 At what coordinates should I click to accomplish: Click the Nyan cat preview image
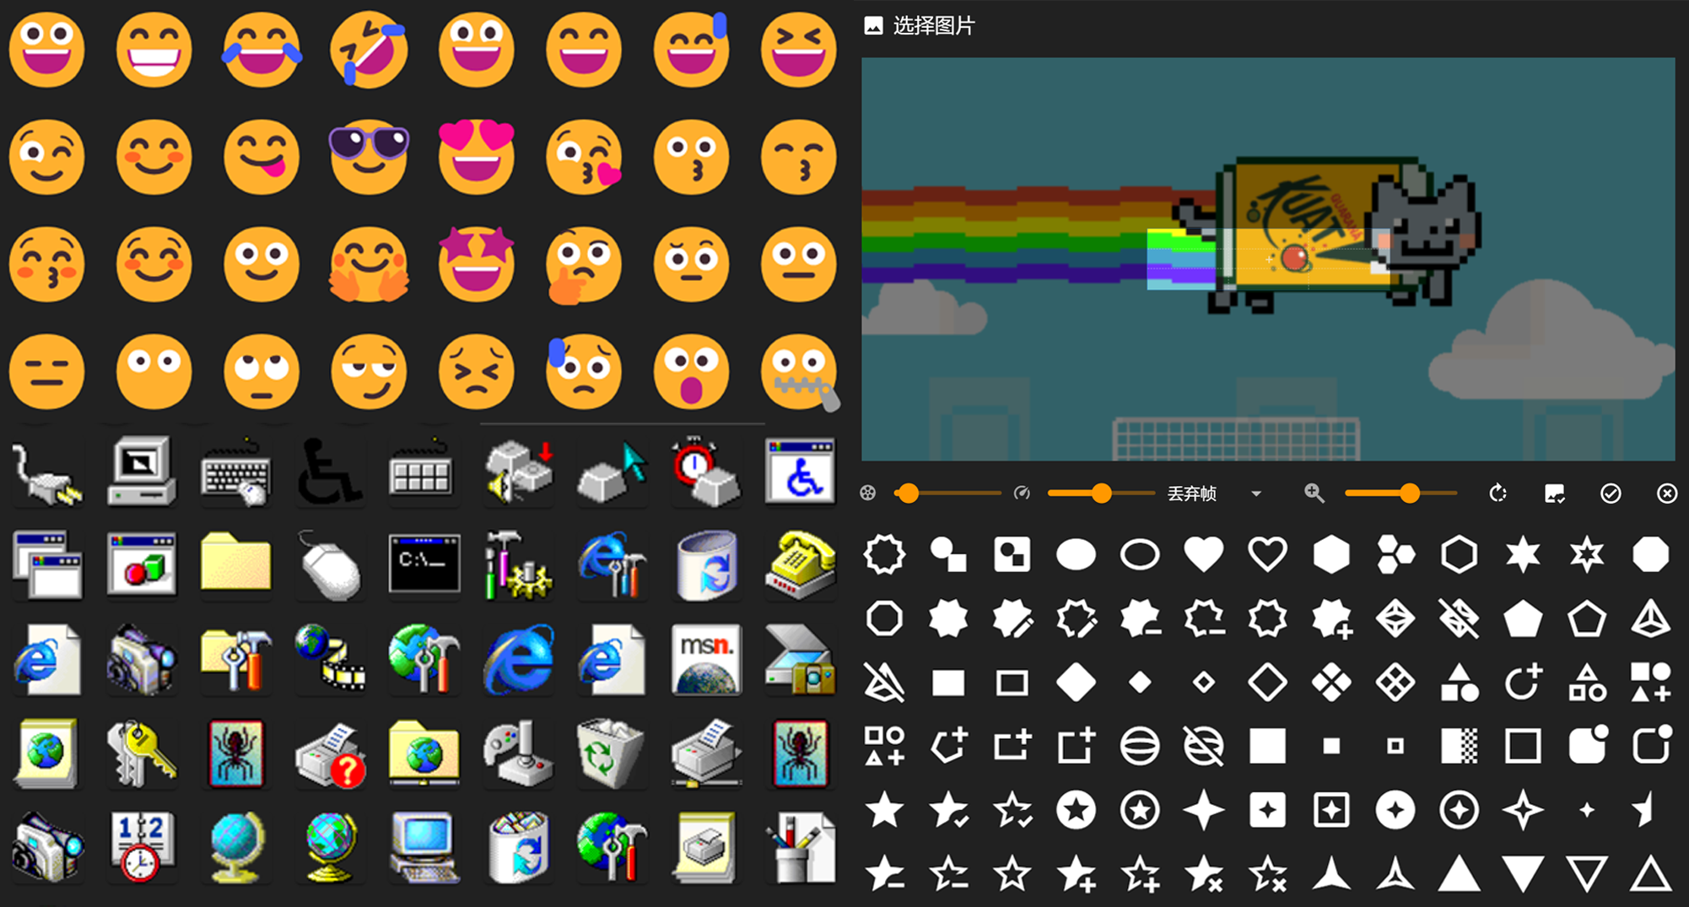(1267, 259)
